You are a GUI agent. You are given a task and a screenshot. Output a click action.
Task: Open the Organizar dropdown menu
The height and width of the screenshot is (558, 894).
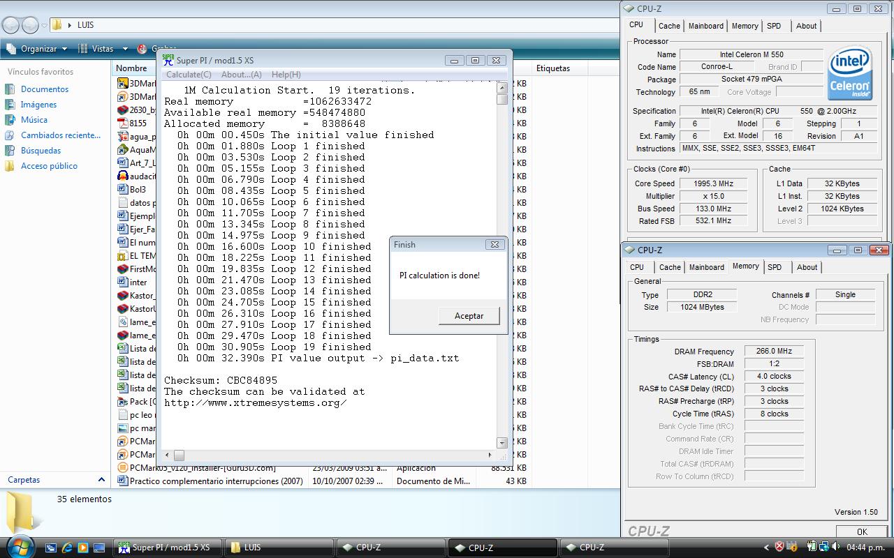(x=37, y=49)
